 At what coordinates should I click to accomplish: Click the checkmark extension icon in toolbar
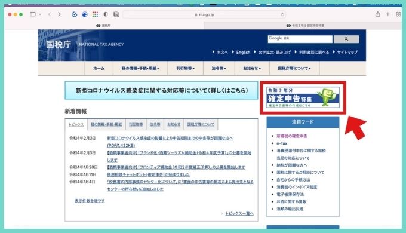tap(74, 14)
